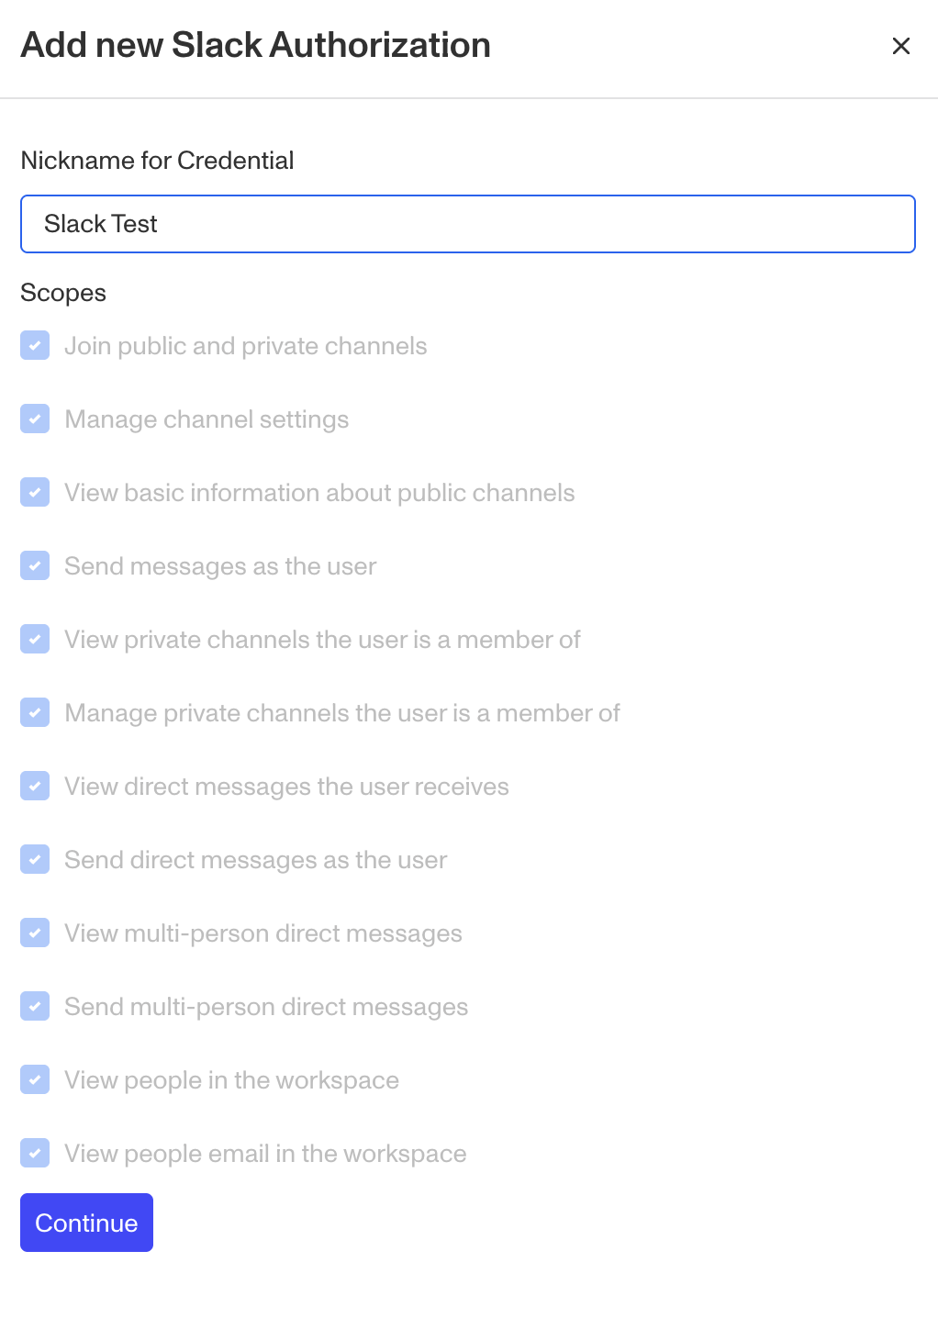The width and height of the screenshot is (938, 1318).
Task: Uncheck Manage private channels scope
Action: 35,713
